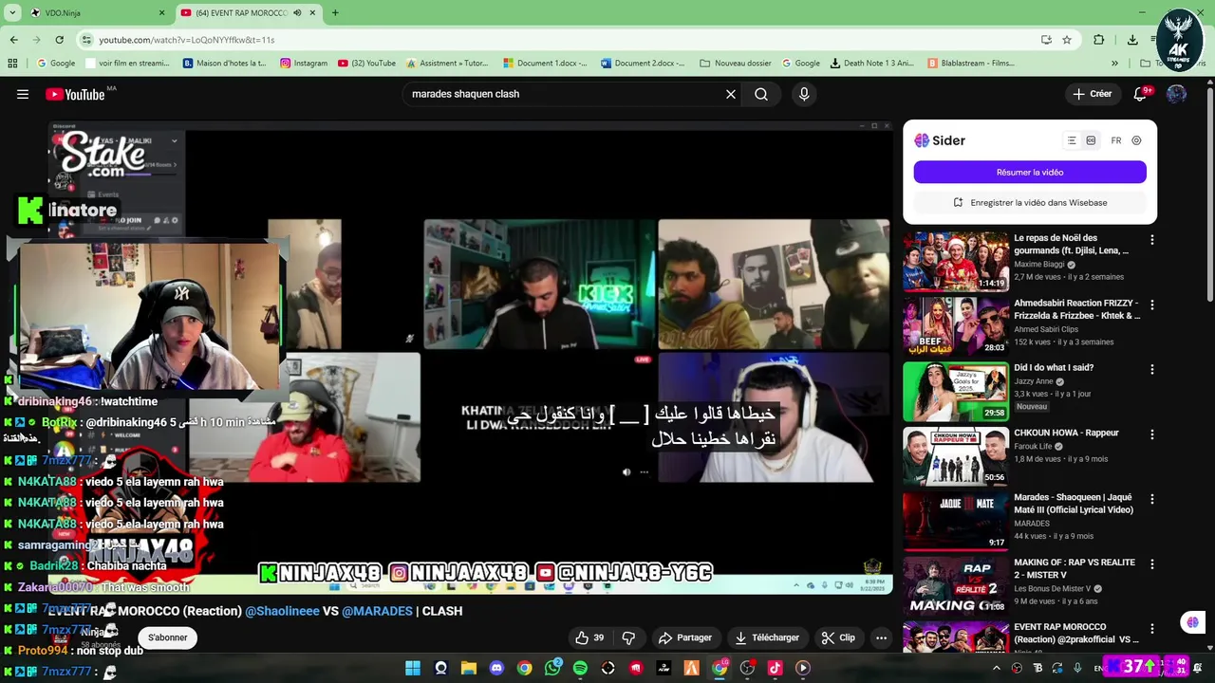Open the YouTube guide hamburger menu

(x=23, y=94)
